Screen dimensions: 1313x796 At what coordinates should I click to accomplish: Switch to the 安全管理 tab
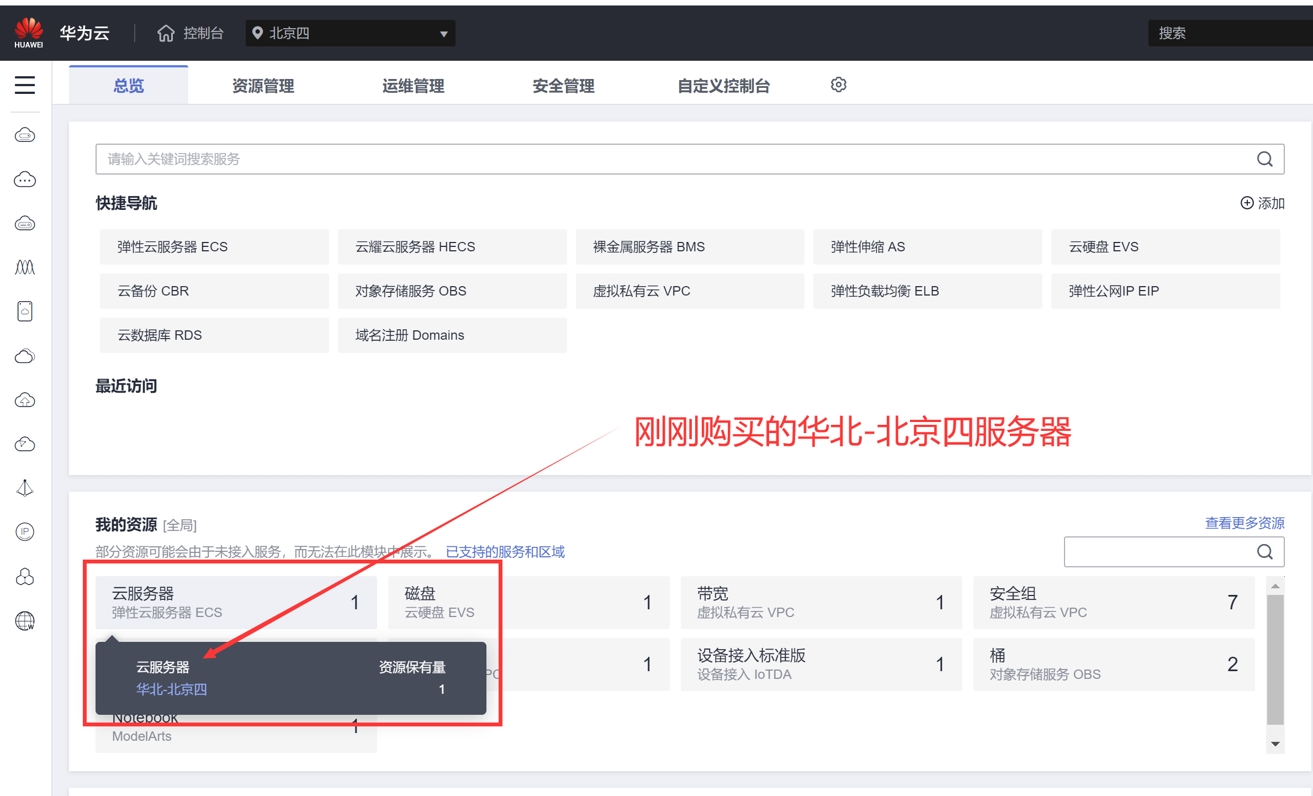563,86
